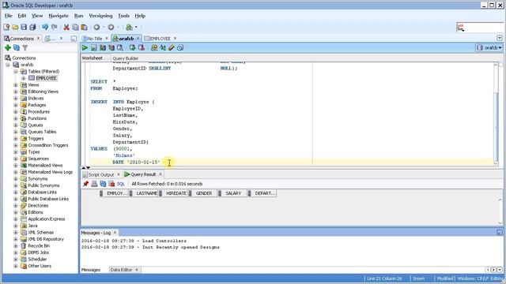Image resolution: width=506 pixels, height=284 pixels.
Task: Open the Versioning menu
Action: 100,16
